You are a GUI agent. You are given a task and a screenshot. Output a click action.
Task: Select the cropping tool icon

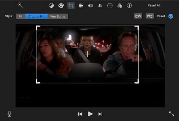coord(71,5)
